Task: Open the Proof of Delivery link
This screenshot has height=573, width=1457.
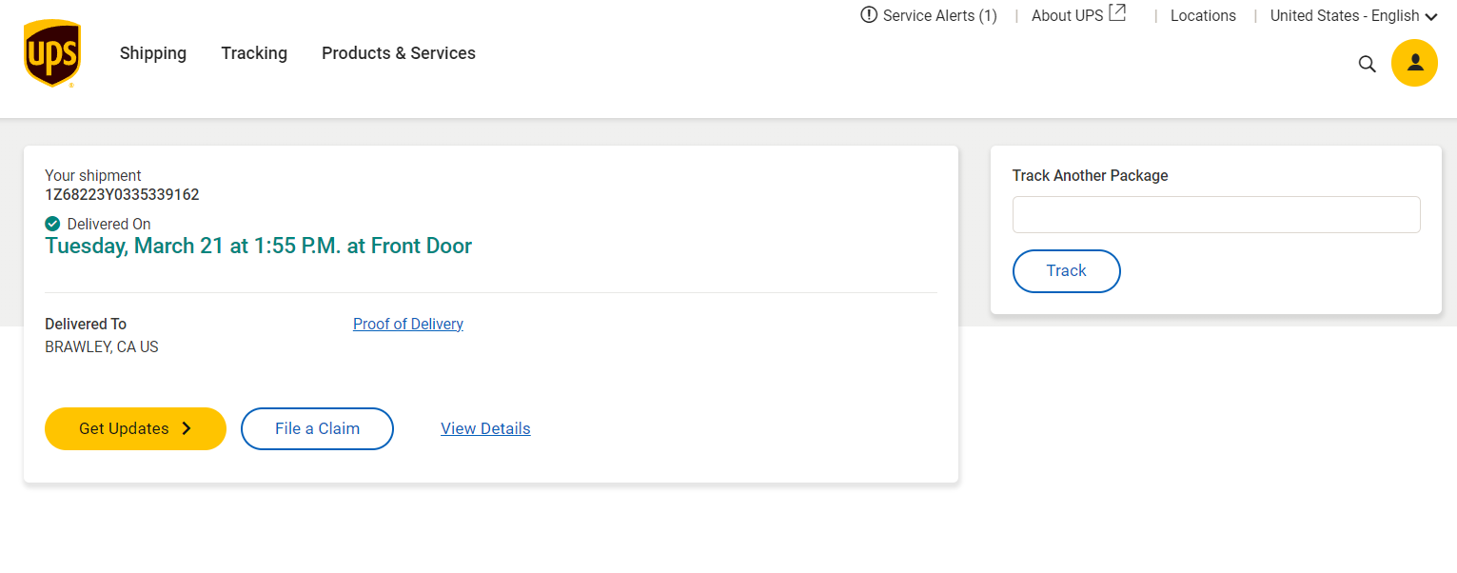Action: coord(408,324)
